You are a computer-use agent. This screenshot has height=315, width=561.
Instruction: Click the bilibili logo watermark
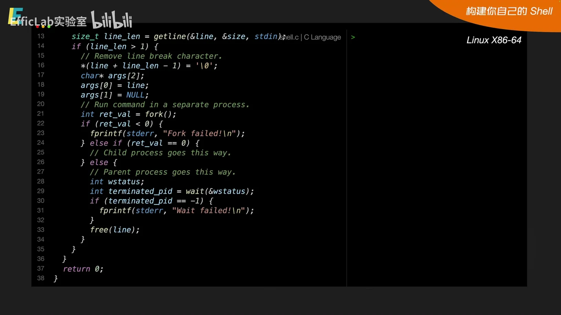click(111, 20)
